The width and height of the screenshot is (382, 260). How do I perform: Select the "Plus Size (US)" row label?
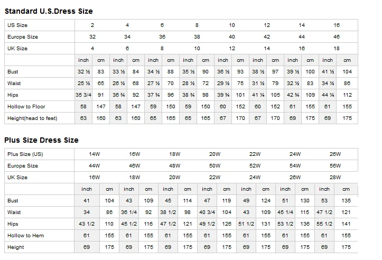[x=25, y=154]
